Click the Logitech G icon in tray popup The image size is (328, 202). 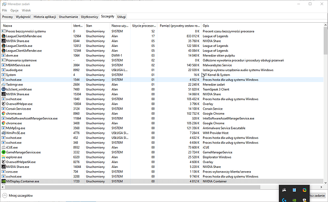[x=284, y=200]
